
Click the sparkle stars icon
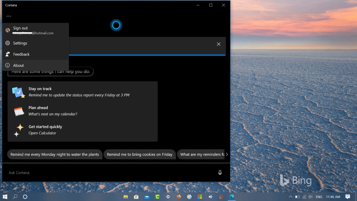click(x=19, y=130)
